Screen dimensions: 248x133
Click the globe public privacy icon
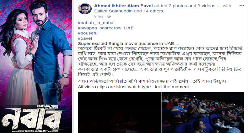click(109, 16)
